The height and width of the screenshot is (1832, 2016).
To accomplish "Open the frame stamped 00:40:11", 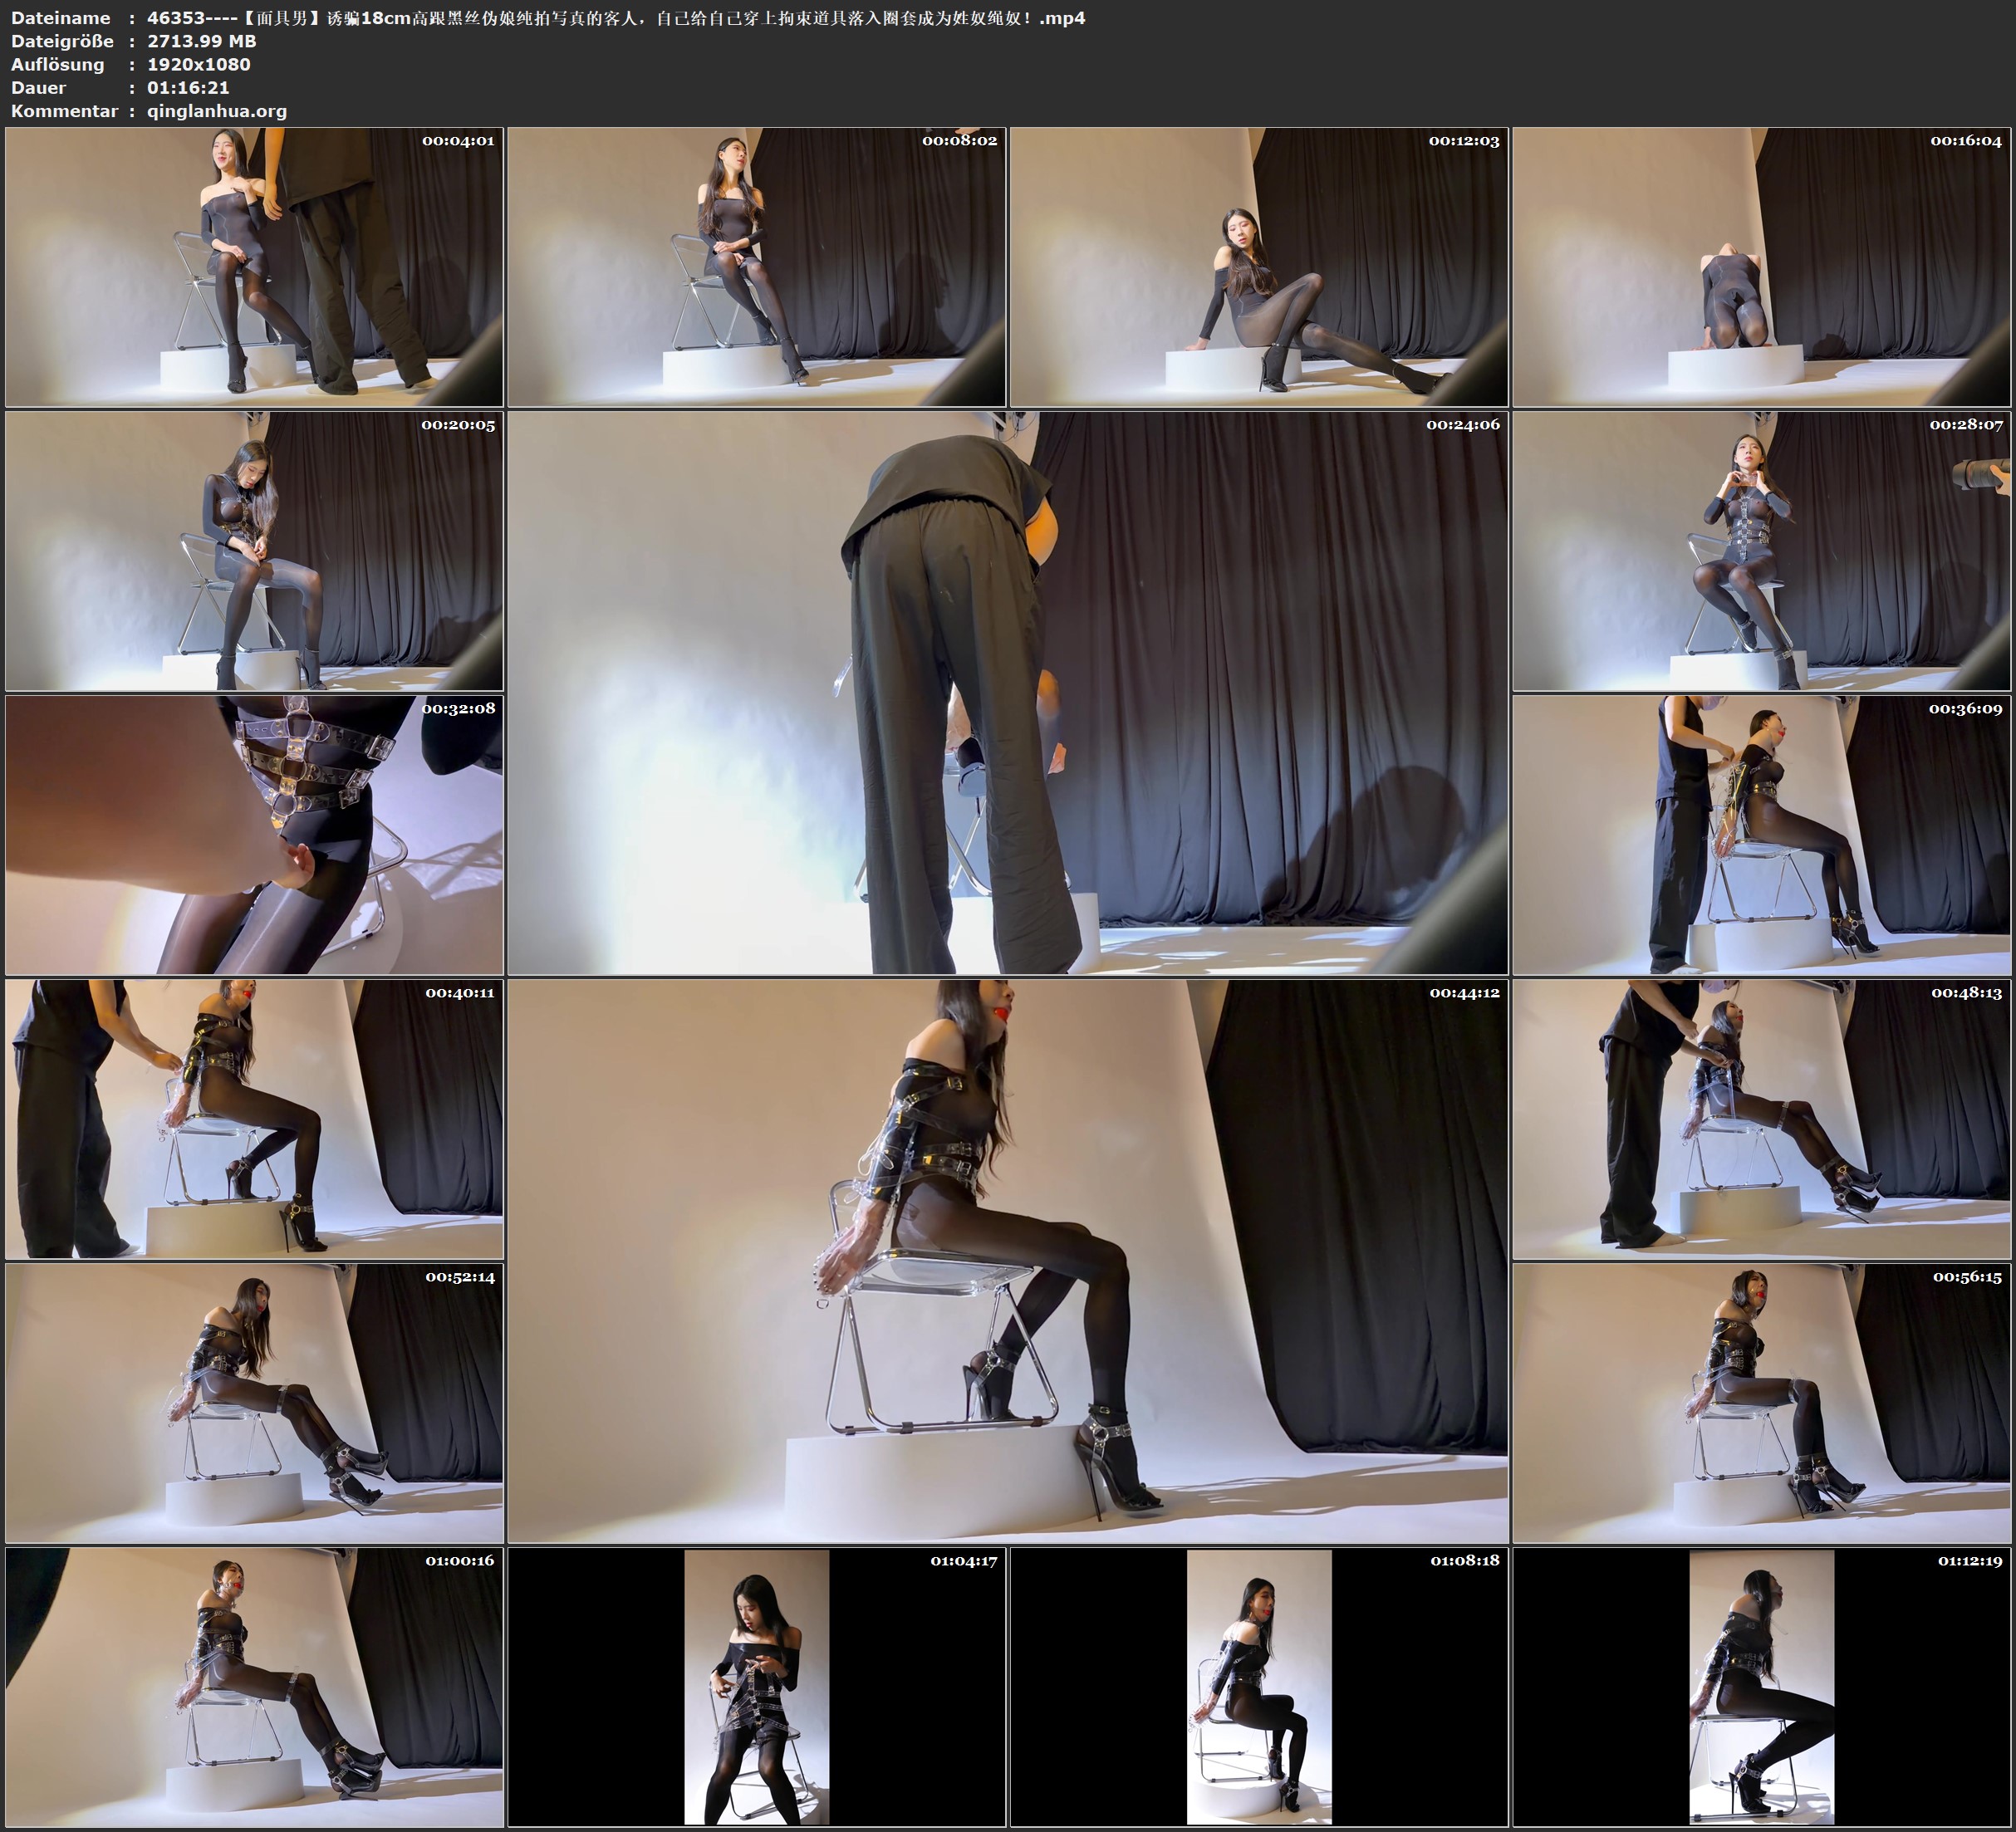I will 254,1119.
